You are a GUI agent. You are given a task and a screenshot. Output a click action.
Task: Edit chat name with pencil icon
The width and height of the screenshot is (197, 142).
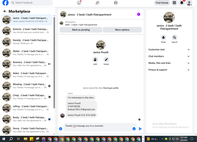(x=106, y=60)
